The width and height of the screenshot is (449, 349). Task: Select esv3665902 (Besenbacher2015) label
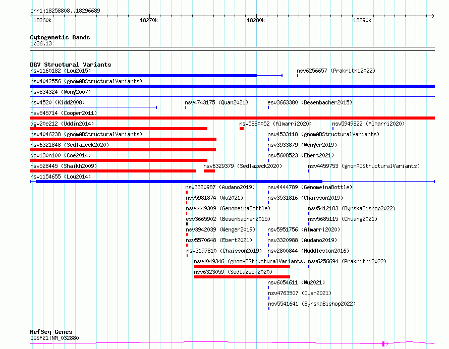[228, 219]
